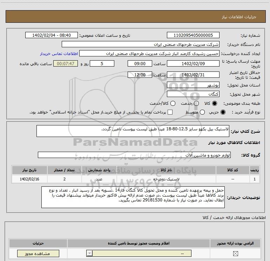Click the تاریخ نیاز column header
270x261 pixels.
coord(29,170)
